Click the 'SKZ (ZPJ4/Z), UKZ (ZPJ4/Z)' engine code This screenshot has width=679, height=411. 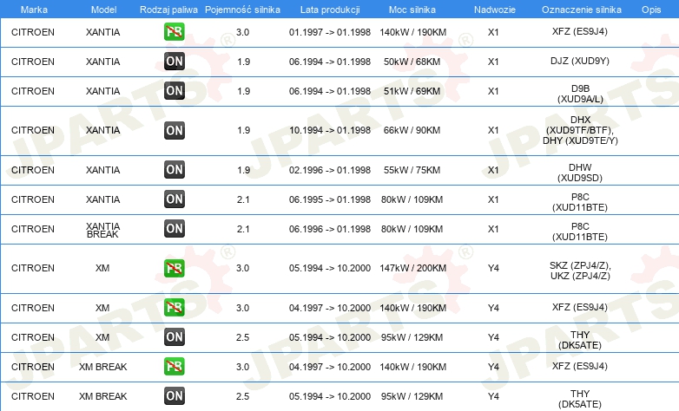(x=580, y=271)
